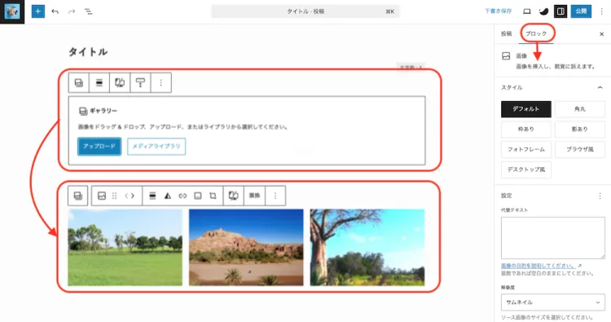
Task: Click 下書き保存 to save draft
Action: coord(498,11)
